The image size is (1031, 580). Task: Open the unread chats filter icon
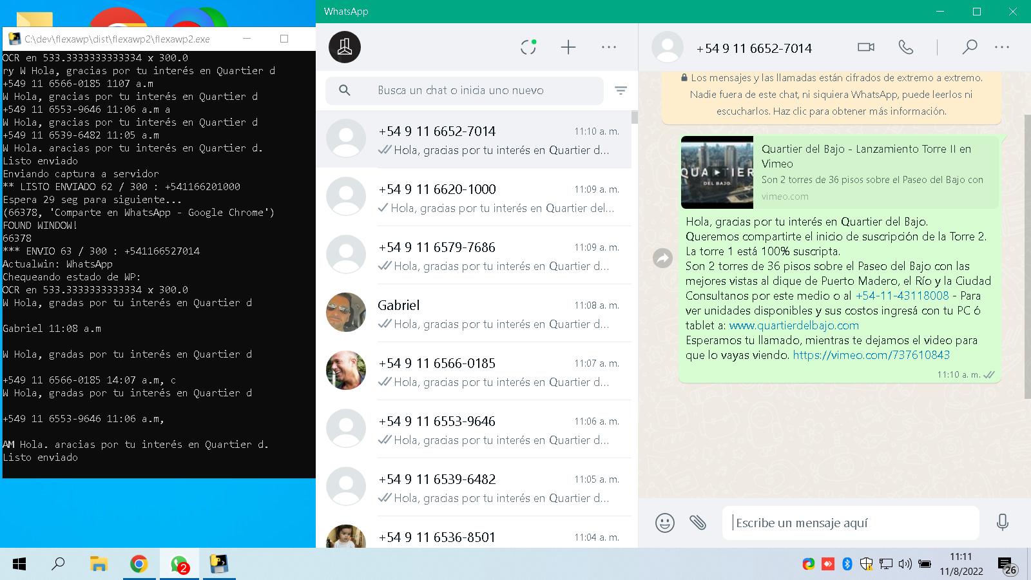point(621,91)
